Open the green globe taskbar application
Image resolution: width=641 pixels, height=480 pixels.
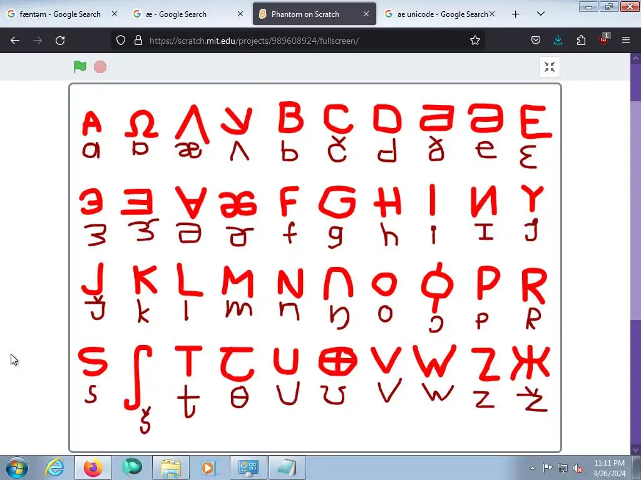(132, 467)
